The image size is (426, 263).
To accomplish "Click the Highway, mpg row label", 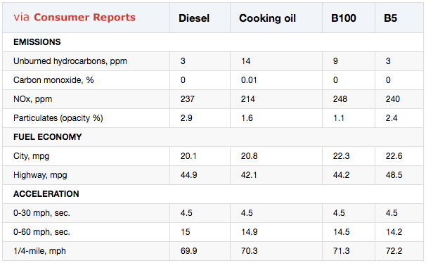I will [x=40, y=175].
